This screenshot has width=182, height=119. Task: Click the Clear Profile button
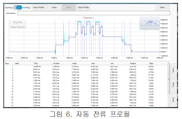(83, 7)
